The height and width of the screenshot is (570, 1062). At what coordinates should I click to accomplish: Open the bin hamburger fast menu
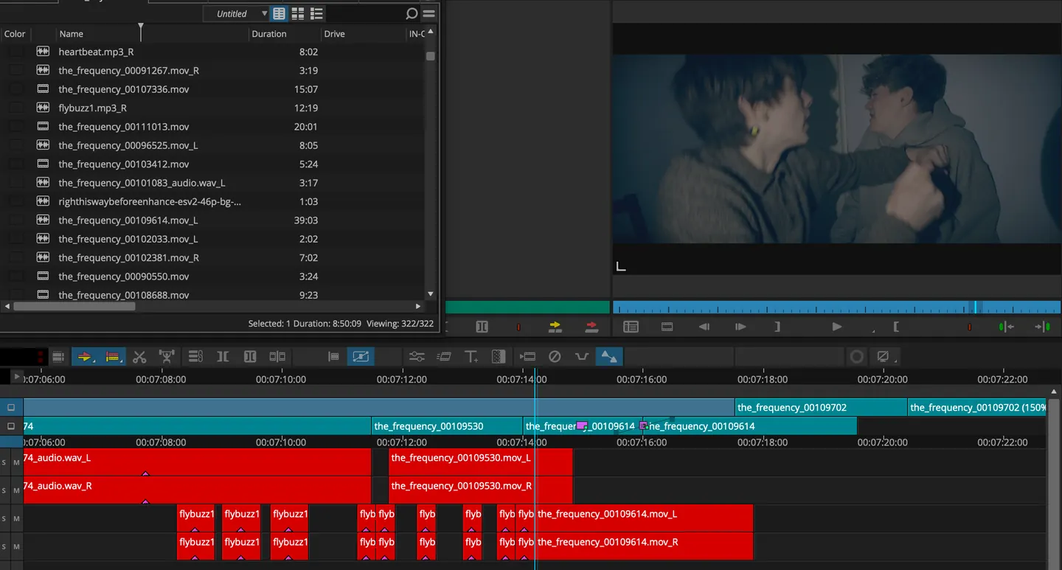click(x=428, y=13)
